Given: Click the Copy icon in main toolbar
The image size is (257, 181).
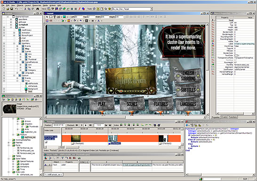Looking at the screenshot, I should (29, 9).
